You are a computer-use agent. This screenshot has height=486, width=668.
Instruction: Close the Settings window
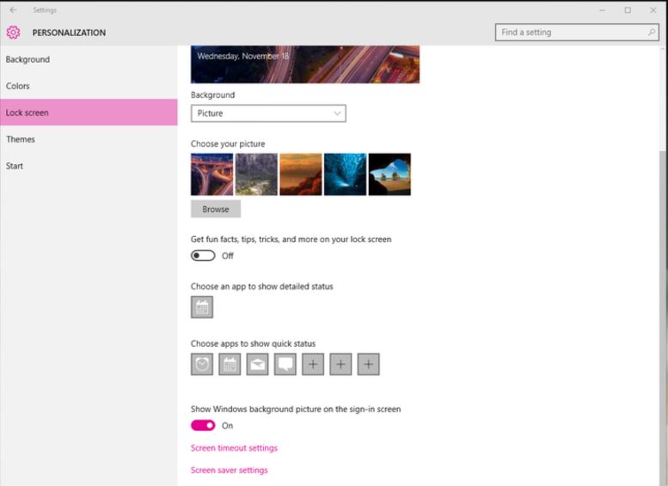click(x=653, y=9)
